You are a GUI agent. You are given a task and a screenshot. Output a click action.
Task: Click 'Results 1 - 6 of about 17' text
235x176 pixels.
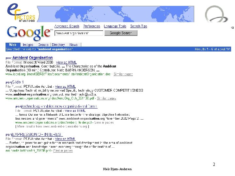click(x=212, y=49)
